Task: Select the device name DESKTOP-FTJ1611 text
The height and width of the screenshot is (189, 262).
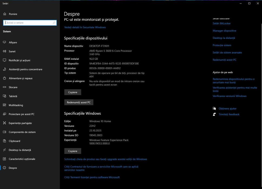Action: [x=99, y=46]
